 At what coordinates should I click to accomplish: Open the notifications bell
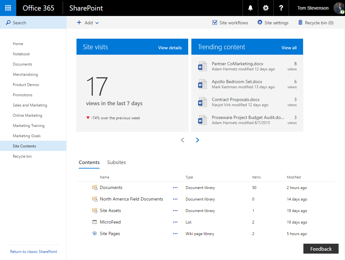tap(250, 8)
